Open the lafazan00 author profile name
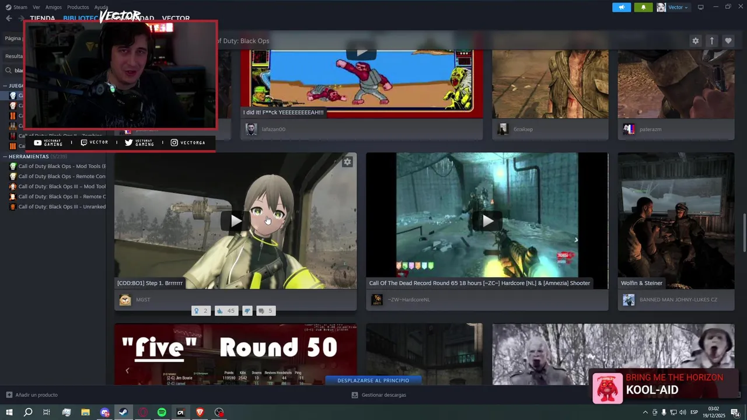 (x=274, y=129)
